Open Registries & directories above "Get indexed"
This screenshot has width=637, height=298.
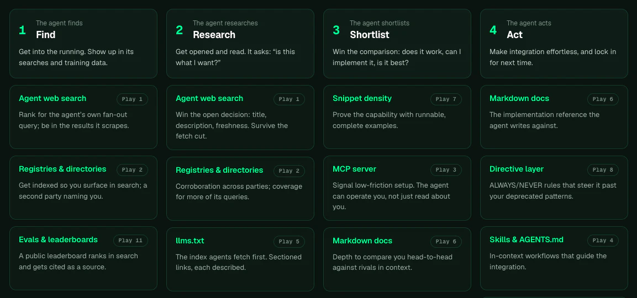62,169
